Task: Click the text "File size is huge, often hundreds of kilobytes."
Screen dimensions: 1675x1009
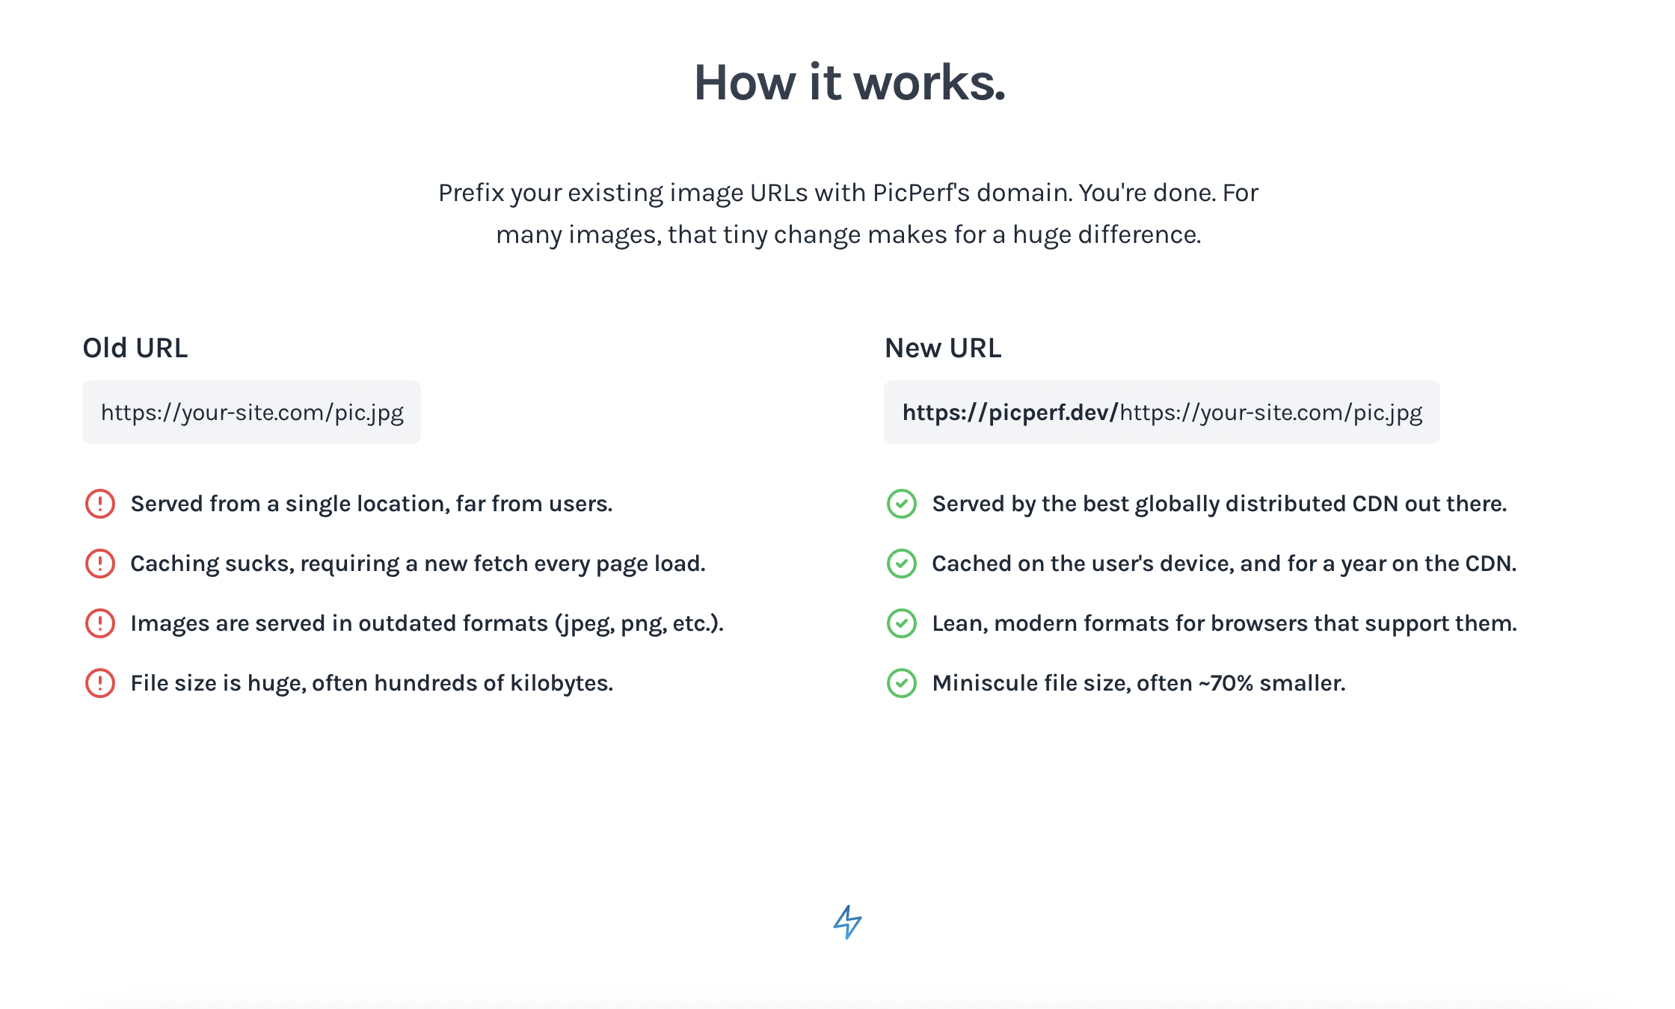Action: click(x=372, y=684)
